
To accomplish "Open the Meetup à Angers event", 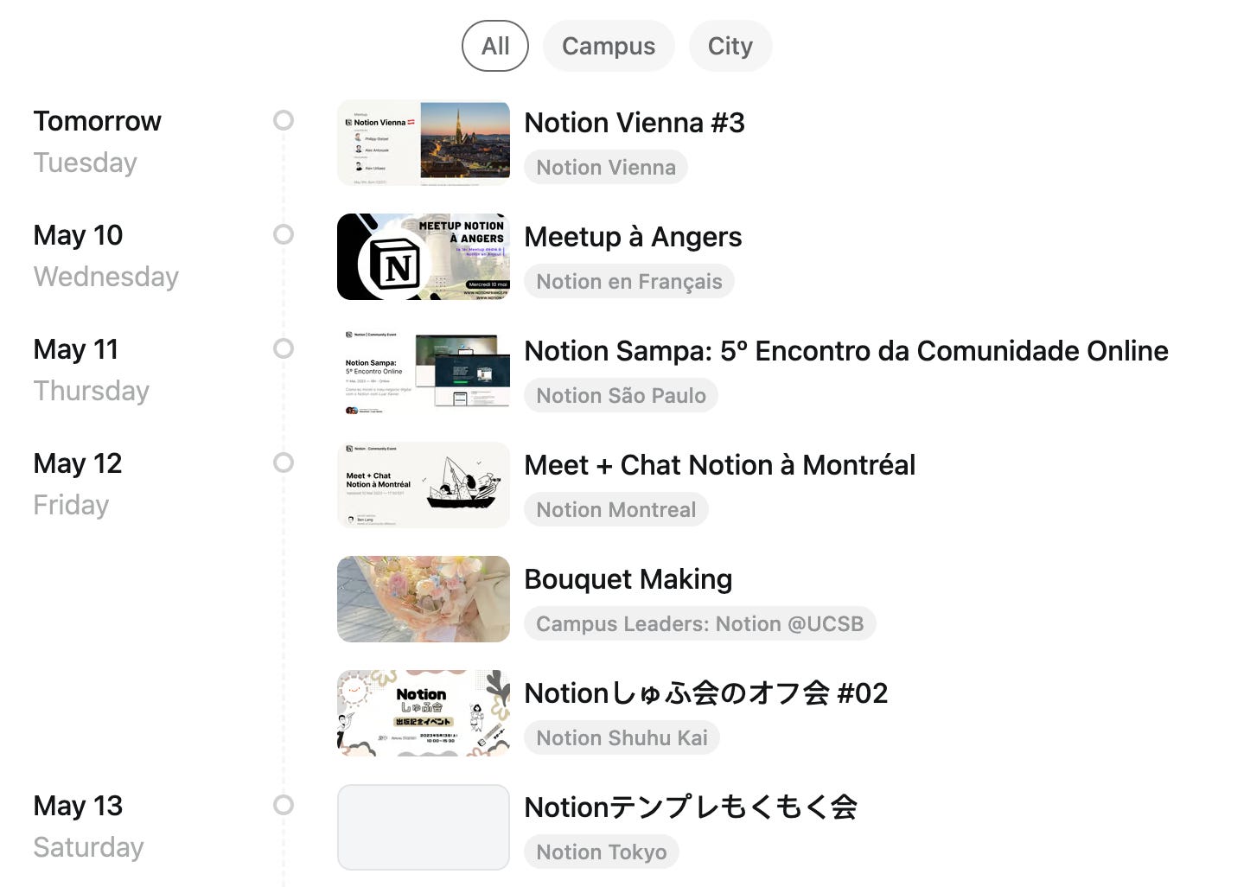I will point(633,237).
